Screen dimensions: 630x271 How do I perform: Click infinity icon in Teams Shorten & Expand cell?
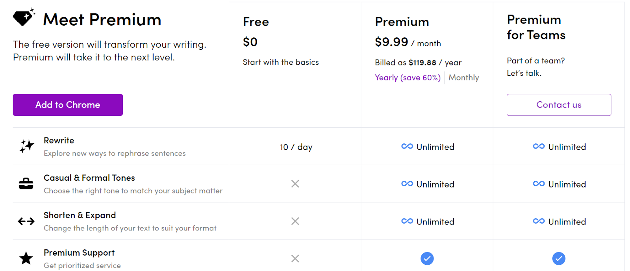point(539,221)
